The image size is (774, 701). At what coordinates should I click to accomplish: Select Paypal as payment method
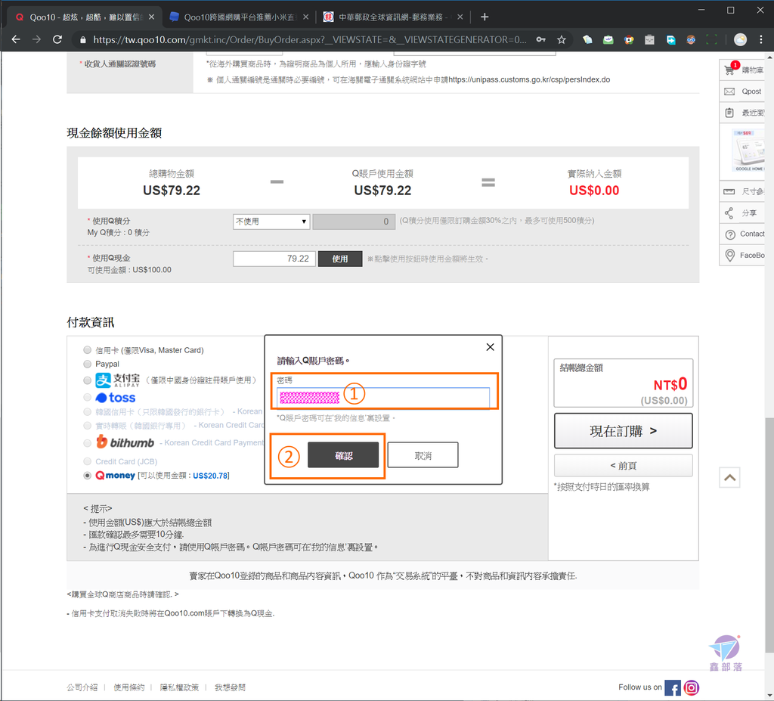pyautogui.click(x=88, y=364)
